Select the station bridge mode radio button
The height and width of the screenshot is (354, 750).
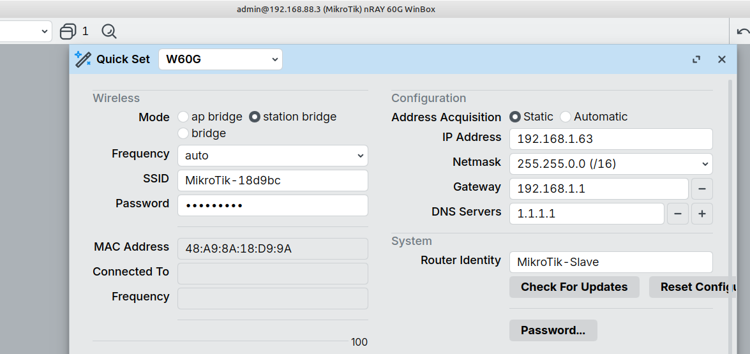[255, 117]
